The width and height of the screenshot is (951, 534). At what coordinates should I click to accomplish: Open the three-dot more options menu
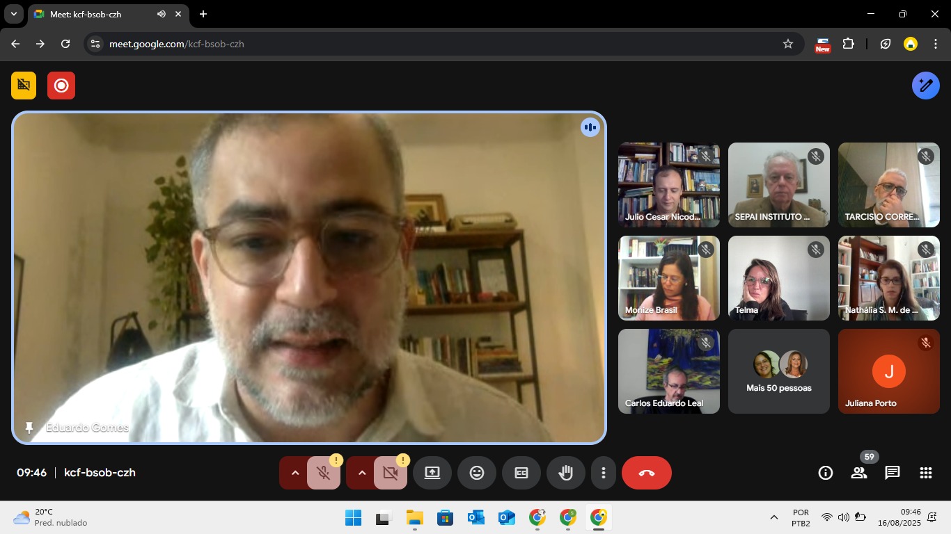click(x=603, y=473)
